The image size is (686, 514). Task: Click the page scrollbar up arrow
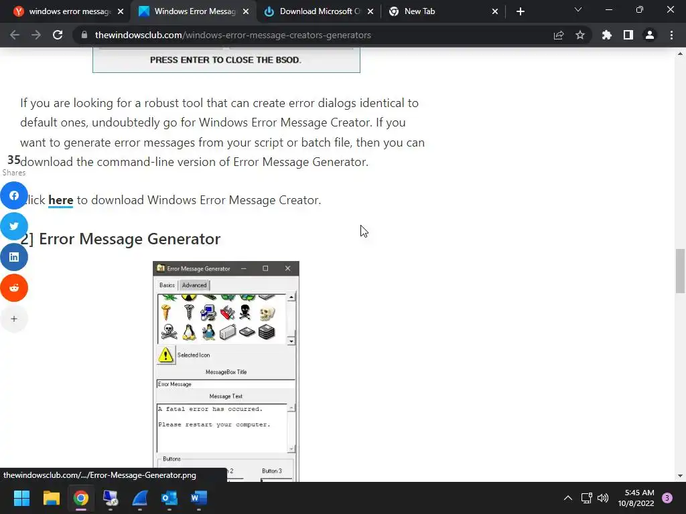point(680,54)
